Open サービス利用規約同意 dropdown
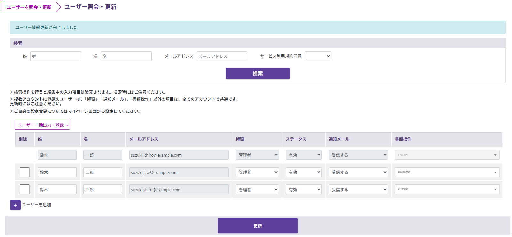The image size is (512, 237). (x=318, y=56)
